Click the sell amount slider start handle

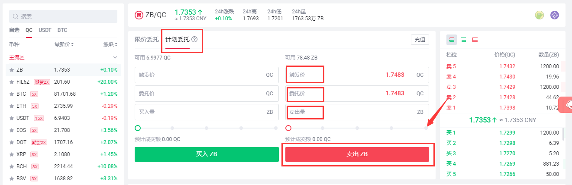coord(288,128)
